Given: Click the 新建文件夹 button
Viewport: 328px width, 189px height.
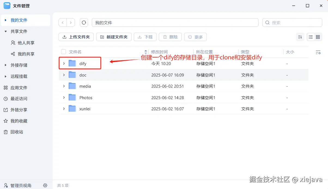Looking at the screenshot, I should click(x=114, y=37).
